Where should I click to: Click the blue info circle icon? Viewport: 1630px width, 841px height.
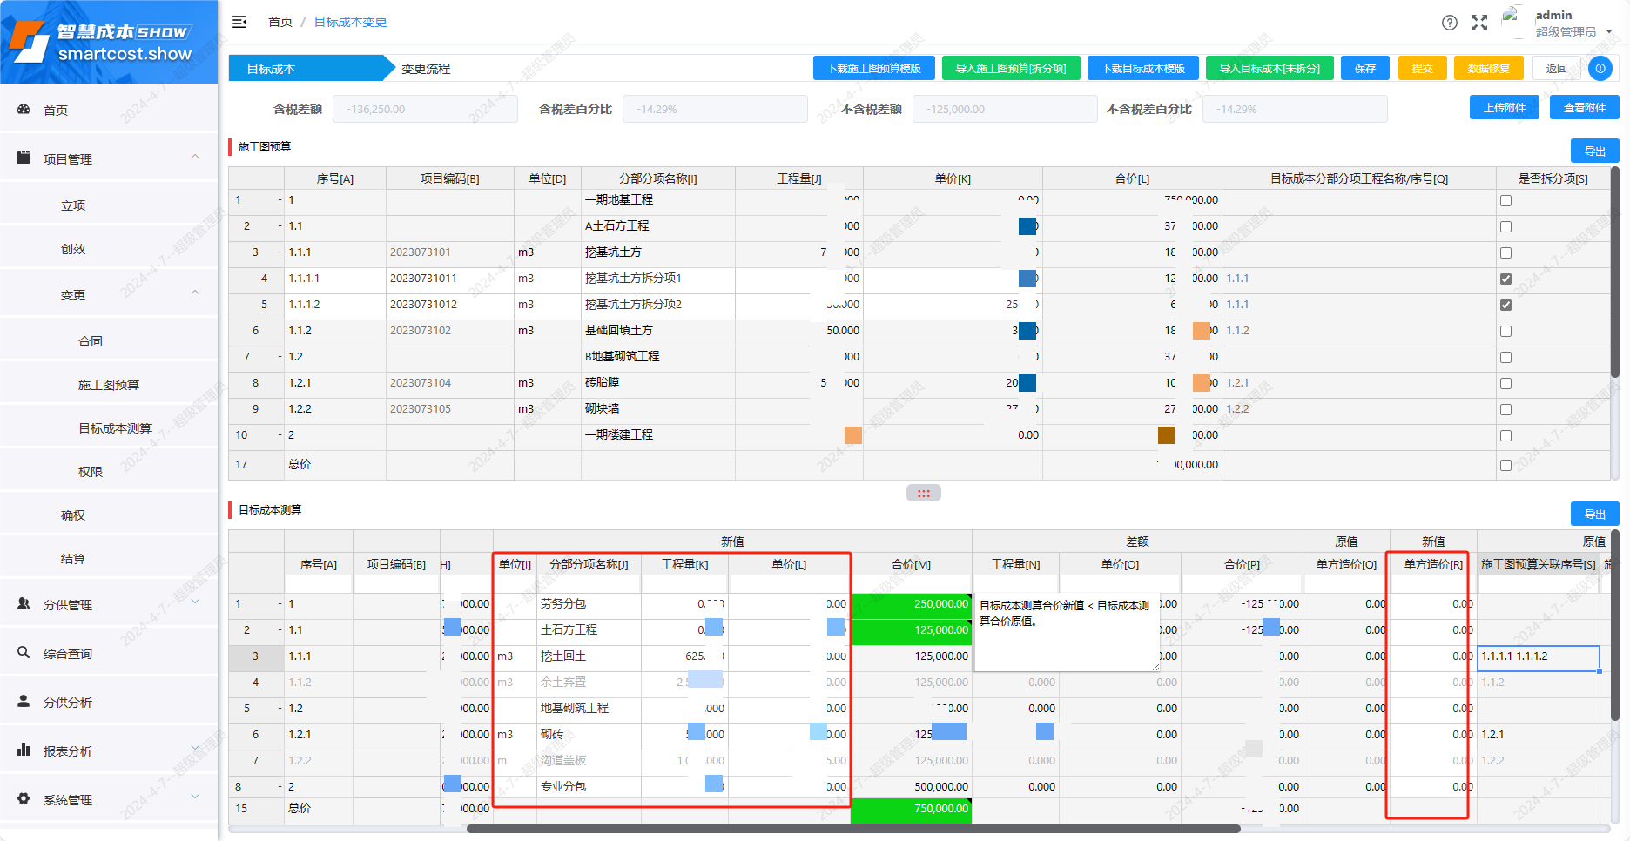click(1600, 68)
